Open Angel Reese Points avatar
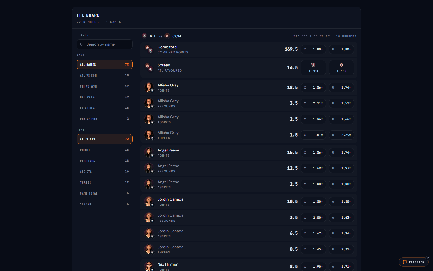The height and width of the screenshot is (271, 433). pyautogui.click(x=149, y=153)
